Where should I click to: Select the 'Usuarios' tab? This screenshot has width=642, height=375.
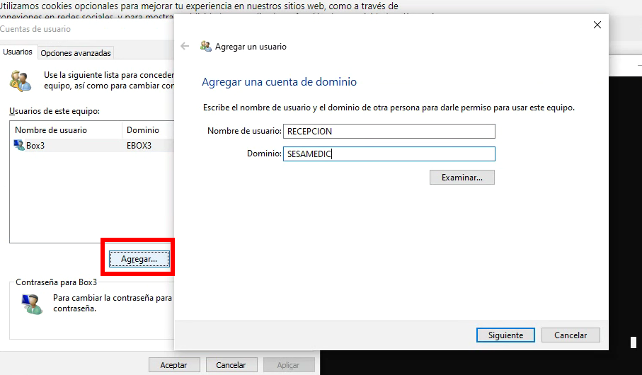click(x=18, y=52)
